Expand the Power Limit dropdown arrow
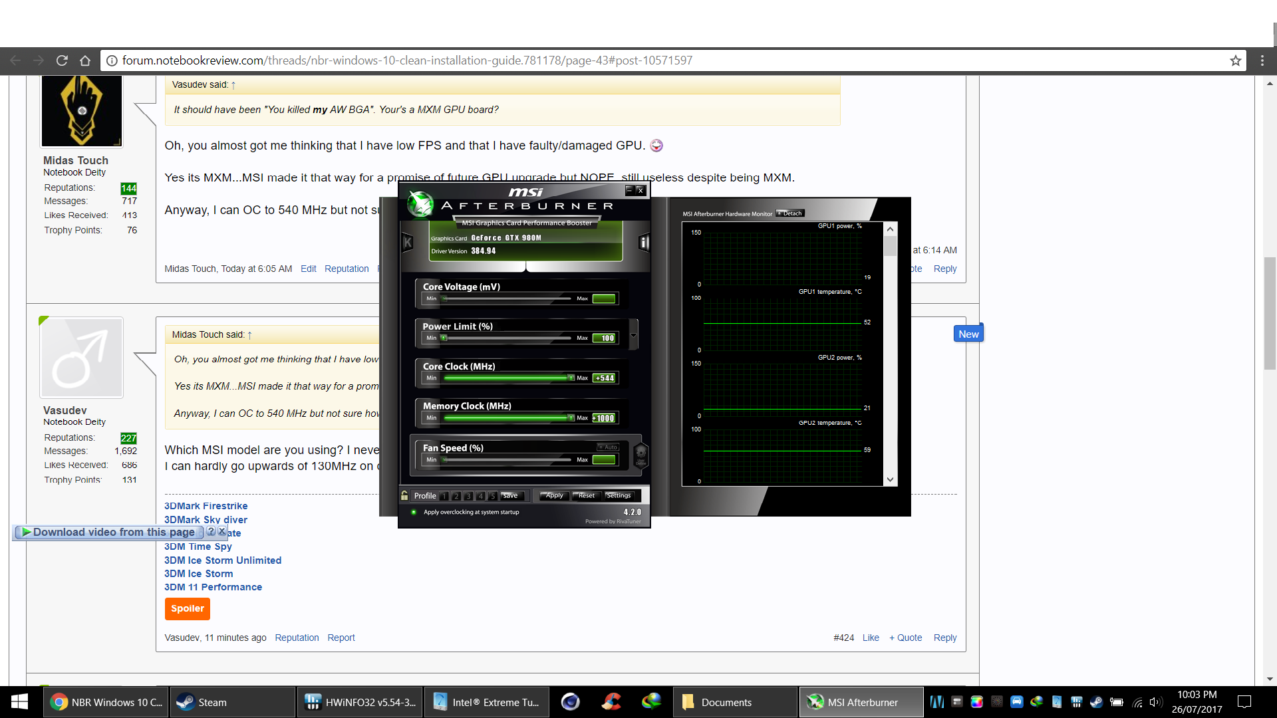Viewport: 1277px width, 718px height. (633, 334)
